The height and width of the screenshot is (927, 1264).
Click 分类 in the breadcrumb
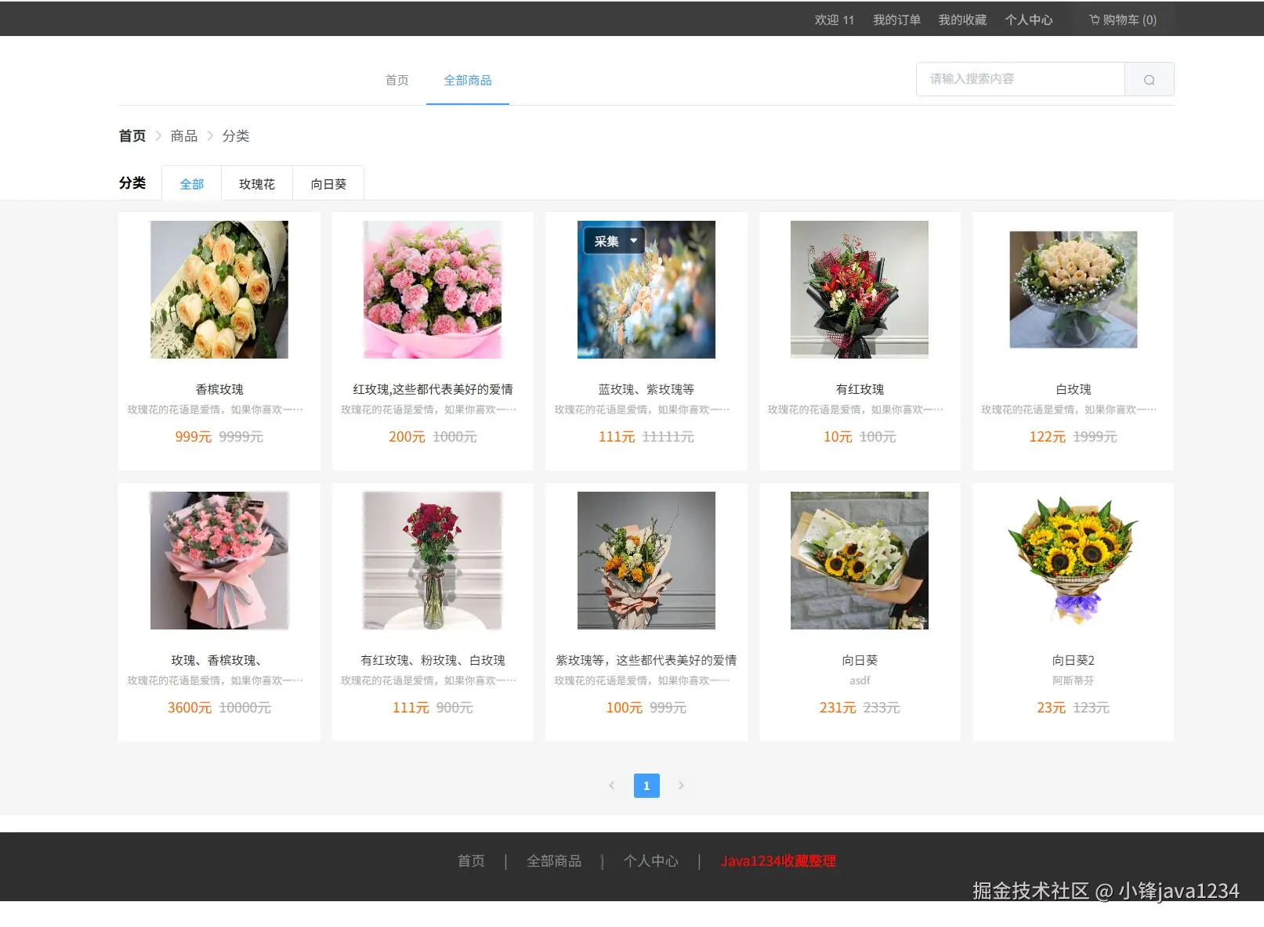(x=236, y=136)
